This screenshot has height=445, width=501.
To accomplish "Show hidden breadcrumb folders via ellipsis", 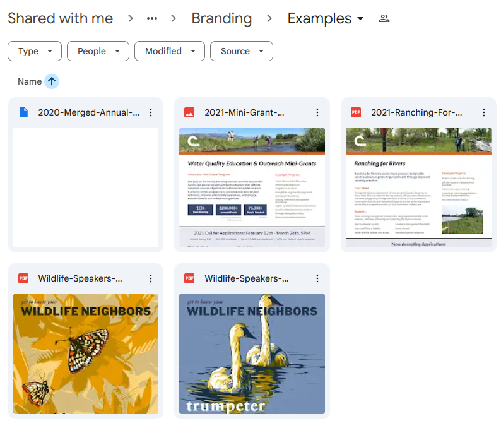I will pos(152,18).
